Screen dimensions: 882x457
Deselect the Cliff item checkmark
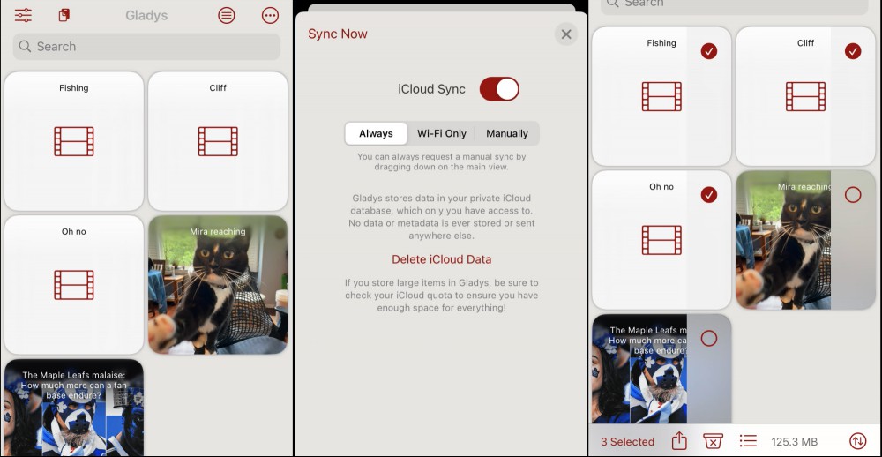pos(853,51)
